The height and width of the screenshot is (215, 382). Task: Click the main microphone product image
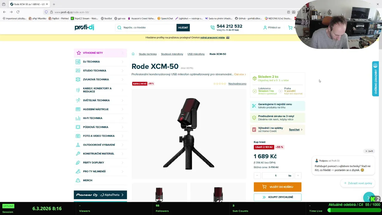[189, 133]
